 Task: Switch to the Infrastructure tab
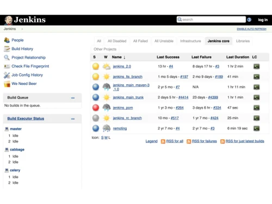point(190,41)
